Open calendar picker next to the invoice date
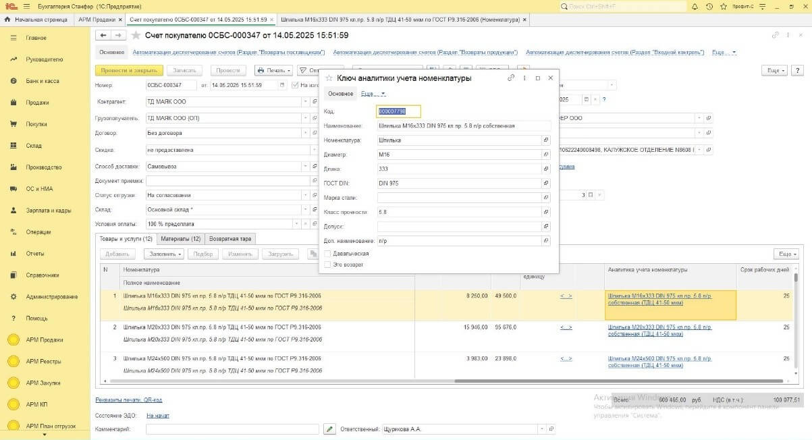812x440 pixels. point(282,86)
